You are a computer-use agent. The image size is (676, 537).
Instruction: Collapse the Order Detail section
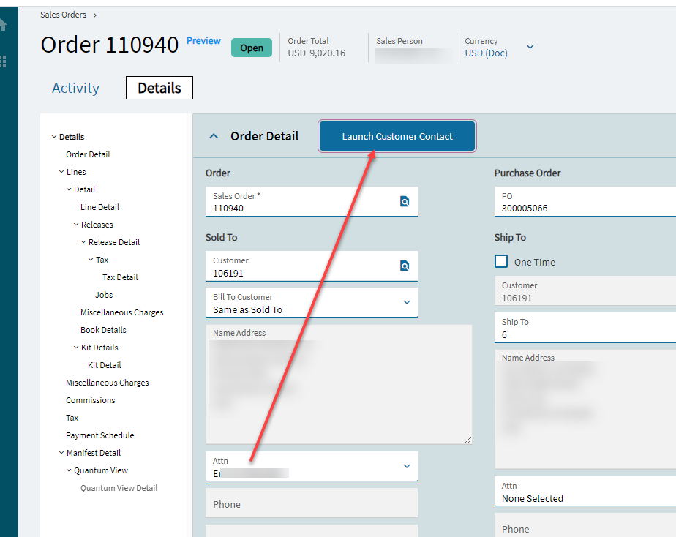tap(213, 135)
